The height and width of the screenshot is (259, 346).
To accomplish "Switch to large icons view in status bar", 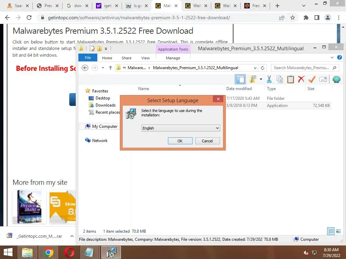I will tap(338, 231).
